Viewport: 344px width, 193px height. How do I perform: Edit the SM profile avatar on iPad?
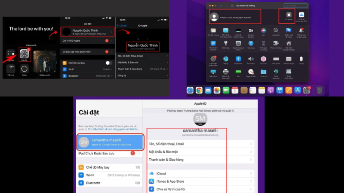(x=200, y=119)
